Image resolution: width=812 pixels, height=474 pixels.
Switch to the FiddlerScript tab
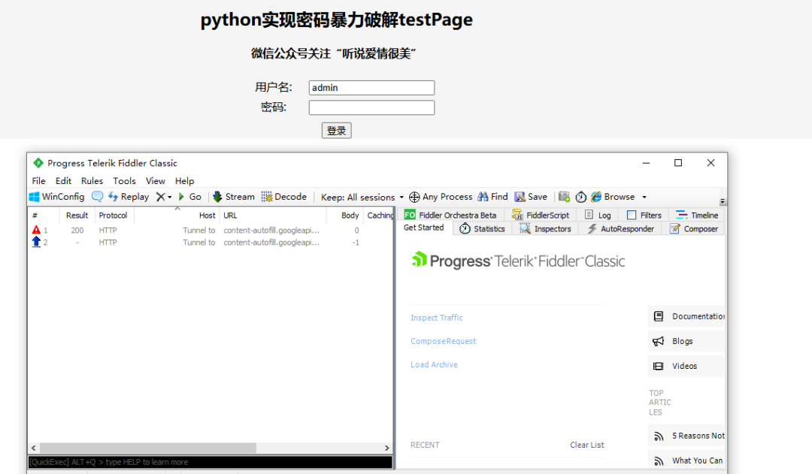(540, 215)
